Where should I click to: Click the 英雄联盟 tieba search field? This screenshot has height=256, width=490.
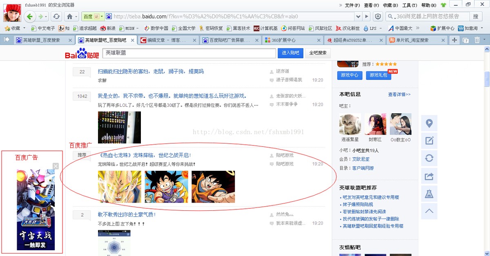[189, 53]
